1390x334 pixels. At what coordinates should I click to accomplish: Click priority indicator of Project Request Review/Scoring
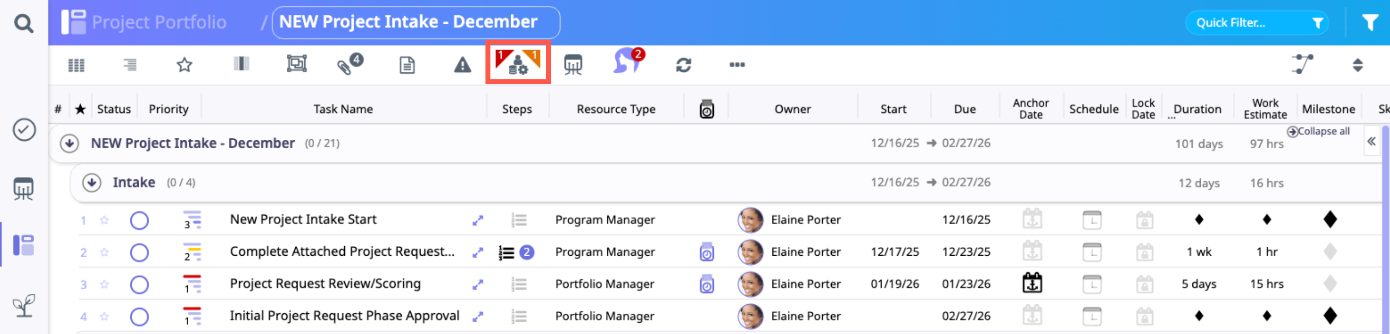coord(192,284)
